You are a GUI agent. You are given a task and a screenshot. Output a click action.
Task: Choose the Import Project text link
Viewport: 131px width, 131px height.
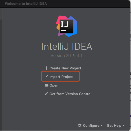click(x=61, y=77)
